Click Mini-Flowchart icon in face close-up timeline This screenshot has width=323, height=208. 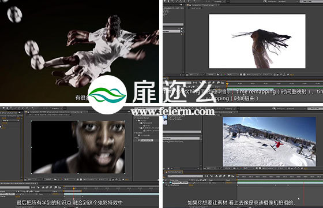(x=33, y=187)
